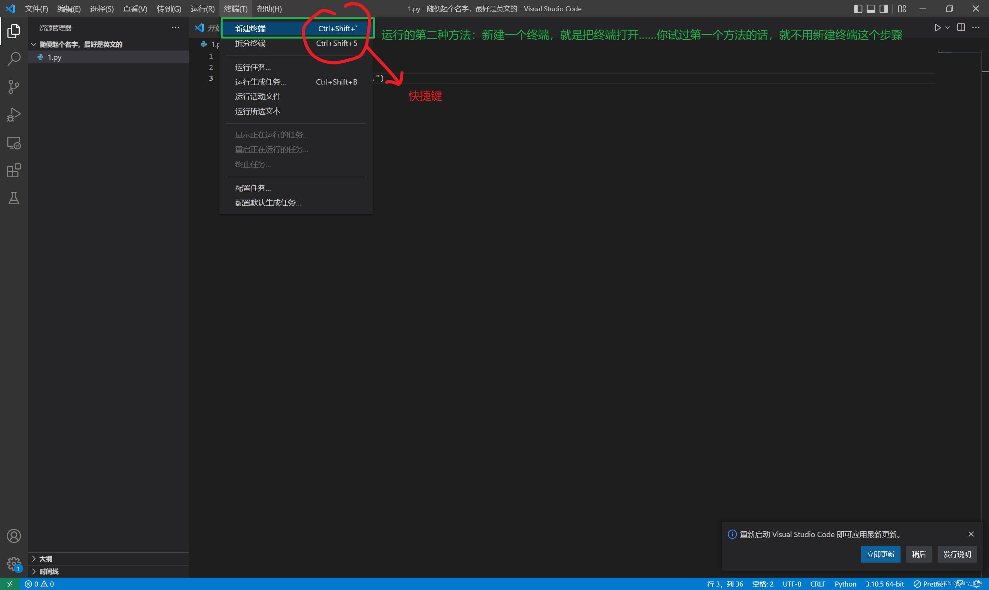
Task: Open the dropdown arrow next to the run button
Action: 947,27
